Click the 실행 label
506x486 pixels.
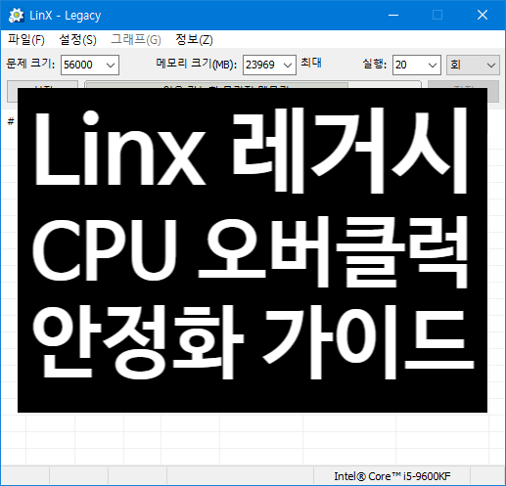[x=375, y=64]
